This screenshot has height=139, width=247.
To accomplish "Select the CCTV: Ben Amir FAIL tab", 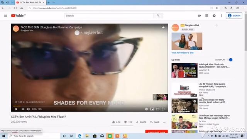I will pyautogui.click(x=30, y=3).
